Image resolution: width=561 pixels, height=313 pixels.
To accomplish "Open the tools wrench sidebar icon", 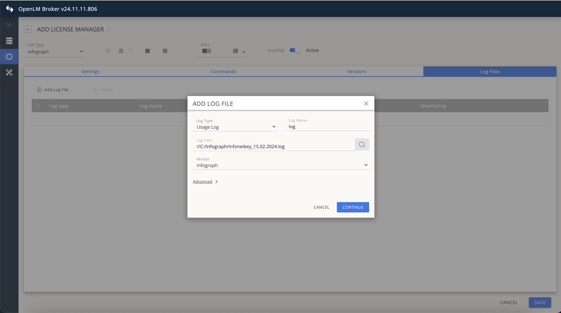I will tap(9, 72).
